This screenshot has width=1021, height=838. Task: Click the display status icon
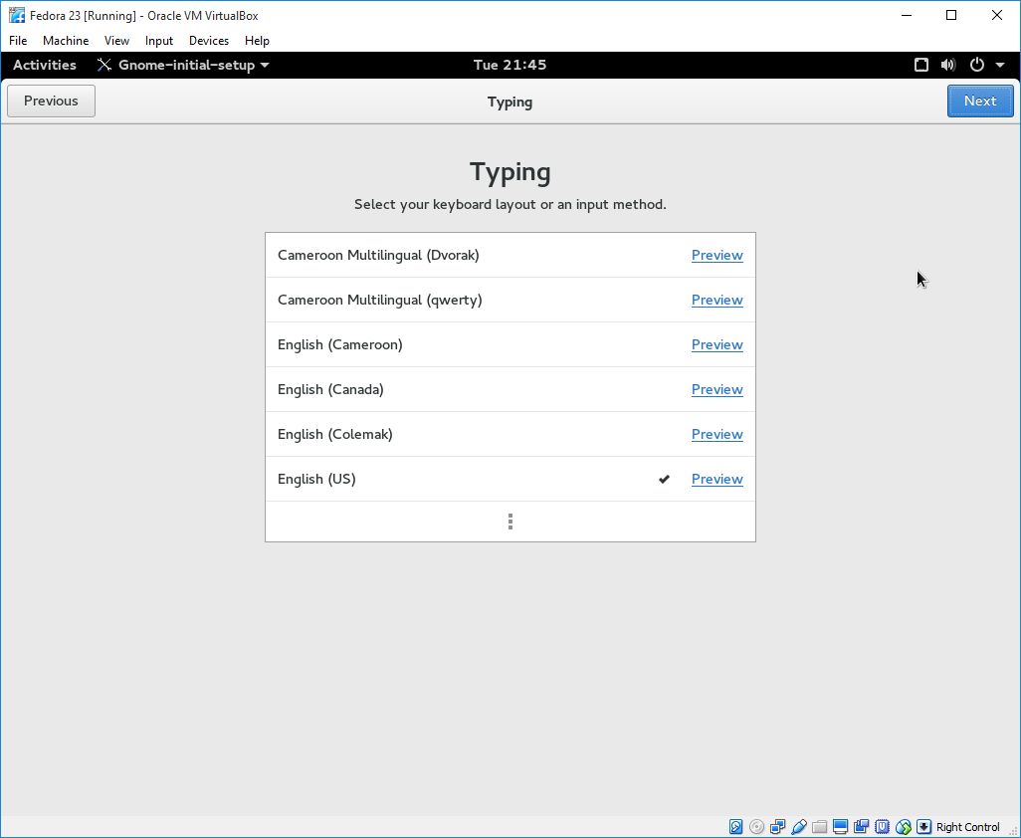(841, 827)
